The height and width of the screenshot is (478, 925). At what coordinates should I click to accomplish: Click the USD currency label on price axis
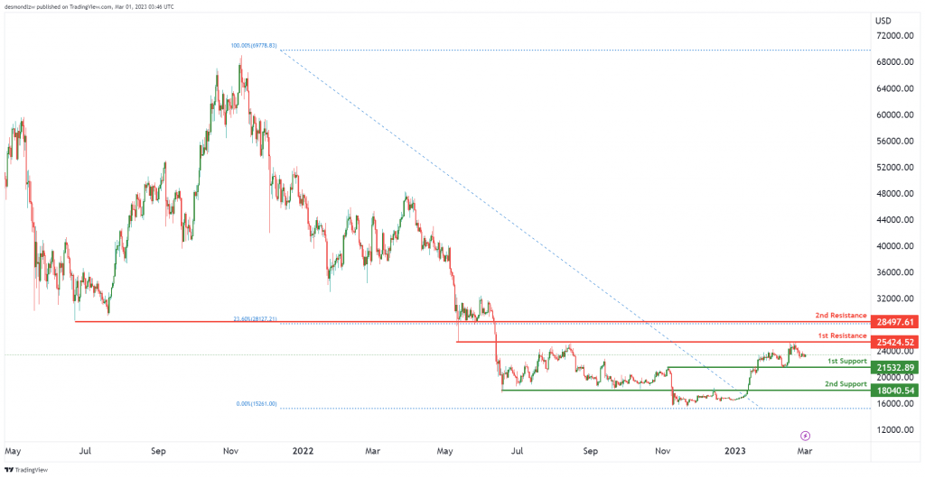click(883, 21)
